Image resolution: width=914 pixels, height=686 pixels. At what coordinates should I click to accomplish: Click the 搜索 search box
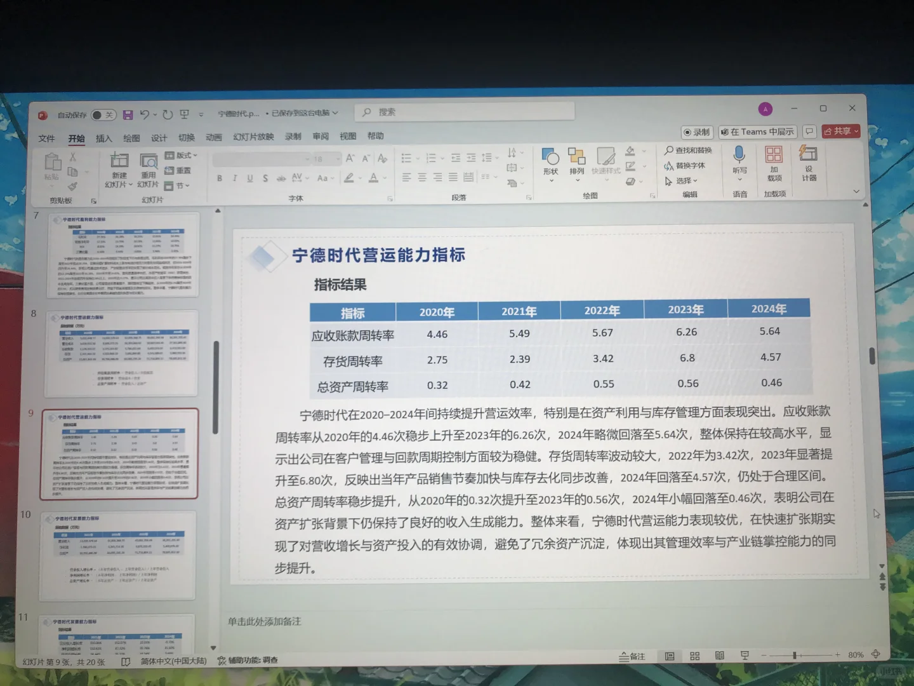pyautogui.click(x=465, y=112)
